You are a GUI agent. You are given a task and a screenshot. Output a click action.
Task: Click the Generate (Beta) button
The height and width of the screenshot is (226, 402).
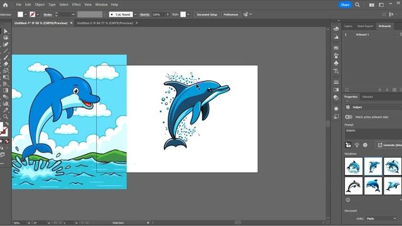coord(389,145)
